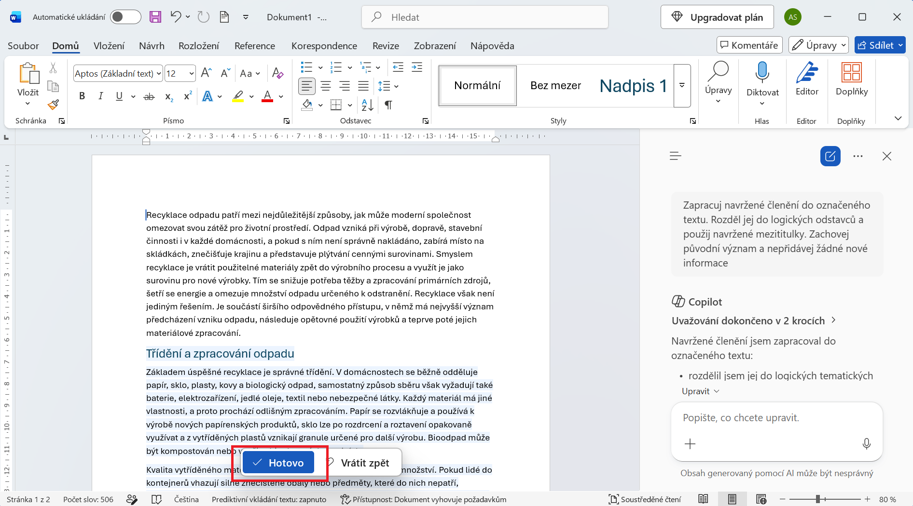913x506 pixels.
Task: Open the Editor proofing tool
Action: [x=807, y=80]
